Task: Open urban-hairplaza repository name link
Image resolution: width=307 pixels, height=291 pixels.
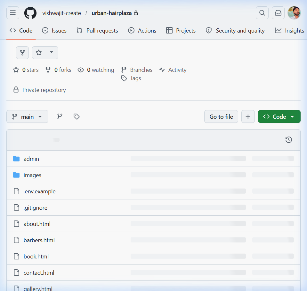Action: [112, 13]
